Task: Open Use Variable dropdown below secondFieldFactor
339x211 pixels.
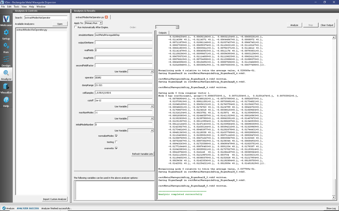Action: [x=141, y=71]
